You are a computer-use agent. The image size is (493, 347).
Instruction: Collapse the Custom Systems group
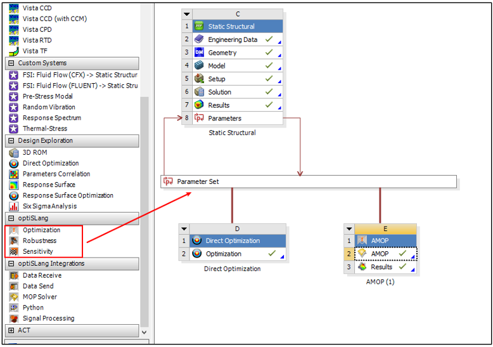[x=11, y=63]
